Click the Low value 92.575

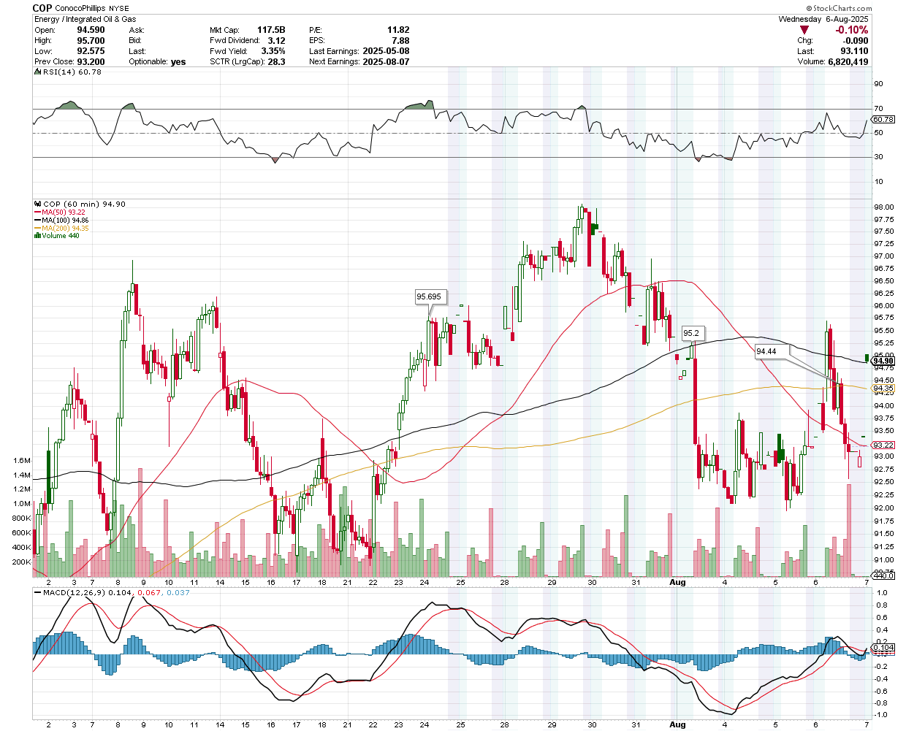(91, 51)
